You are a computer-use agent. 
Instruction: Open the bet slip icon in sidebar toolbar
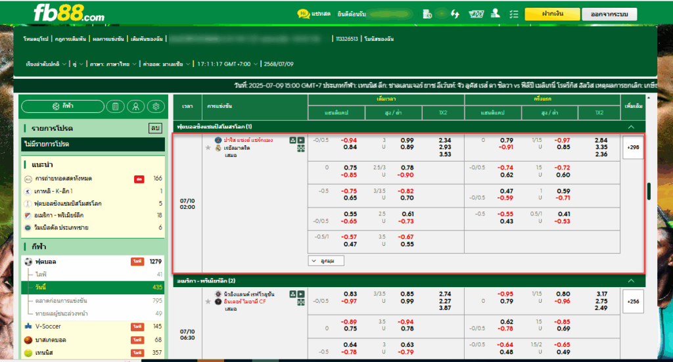click(115, 106)
